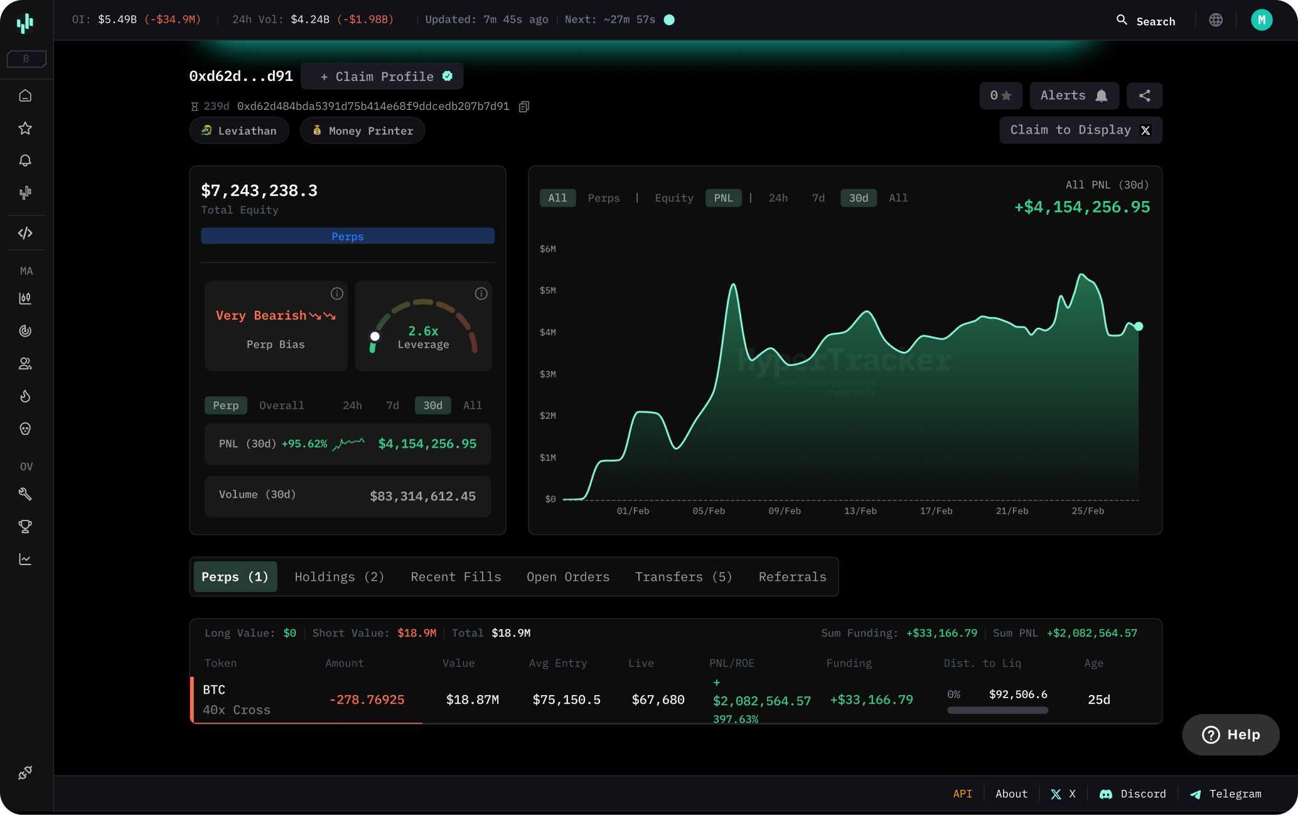1298x815 pixels.
Task: Open the API code icon in the sidebar
Action: [x=25, y=233]
